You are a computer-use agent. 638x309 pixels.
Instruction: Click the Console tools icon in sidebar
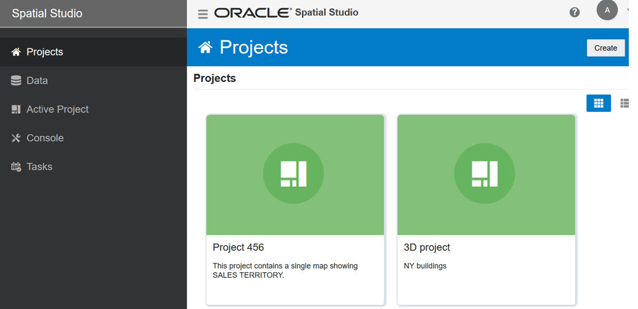coord(16,138)
